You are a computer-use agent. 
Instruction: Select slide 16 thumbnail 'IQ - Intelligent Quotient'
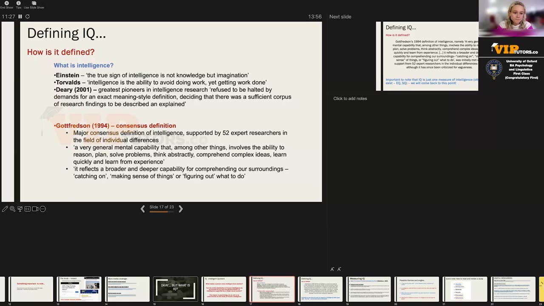tap(224, 289)
